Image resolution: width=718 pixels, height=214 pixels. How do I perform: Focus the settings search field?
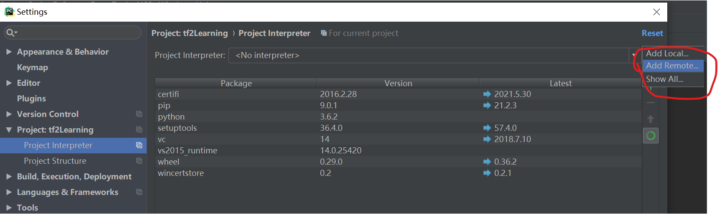(72, 32)
